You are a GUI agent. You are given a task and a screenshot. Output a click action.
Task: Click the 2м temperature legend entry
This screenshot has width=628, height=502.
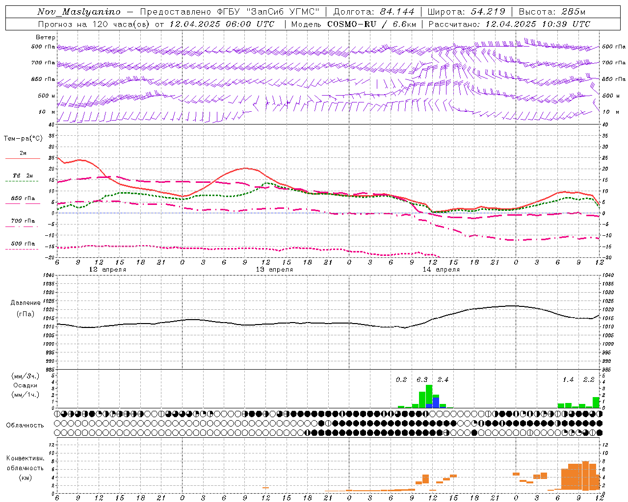pos(23,153)
